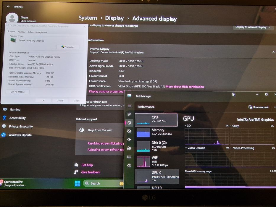Select Memory in Performance list
276x207 pixels.
pyautogui.click(x=156, y=132)
